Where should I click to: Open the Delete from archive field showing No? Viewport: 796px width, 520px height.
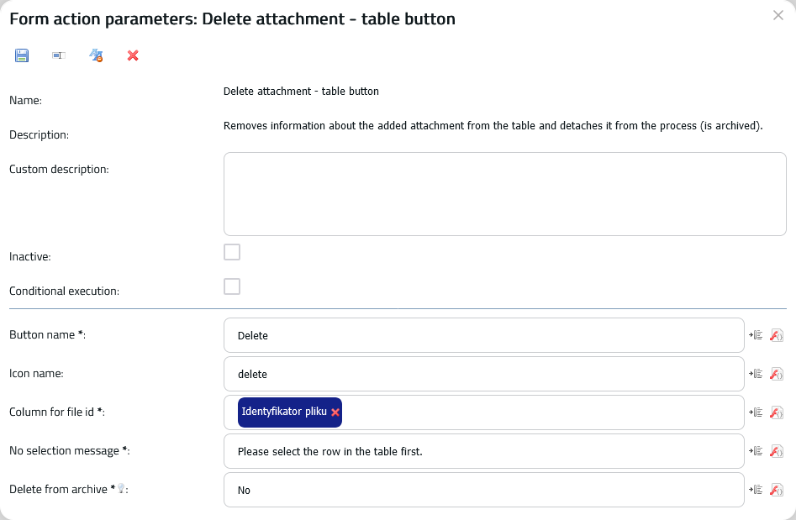click(x=484, y=490)
